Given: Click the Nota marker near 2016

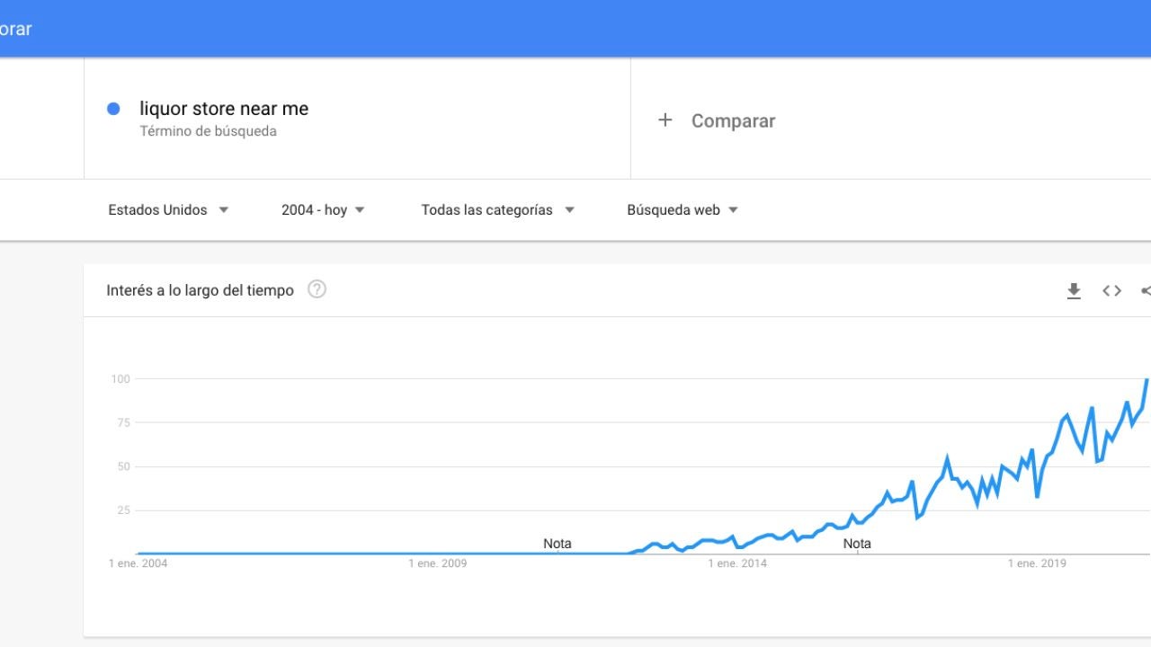Looking at the screenshot, I should (857, 544).
